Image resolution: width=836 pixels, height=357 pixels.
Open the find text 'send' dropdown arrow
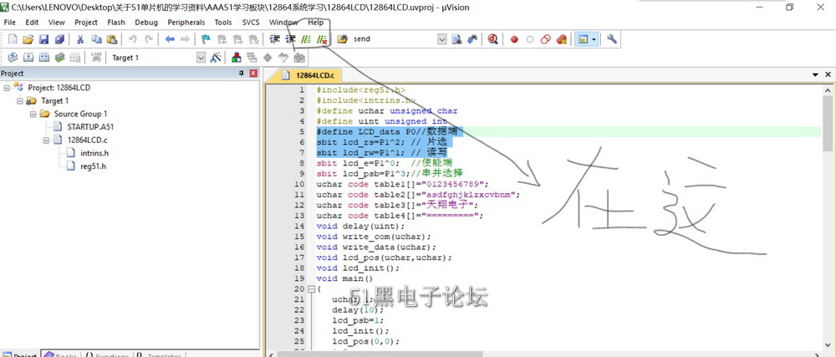pos(442,39)
